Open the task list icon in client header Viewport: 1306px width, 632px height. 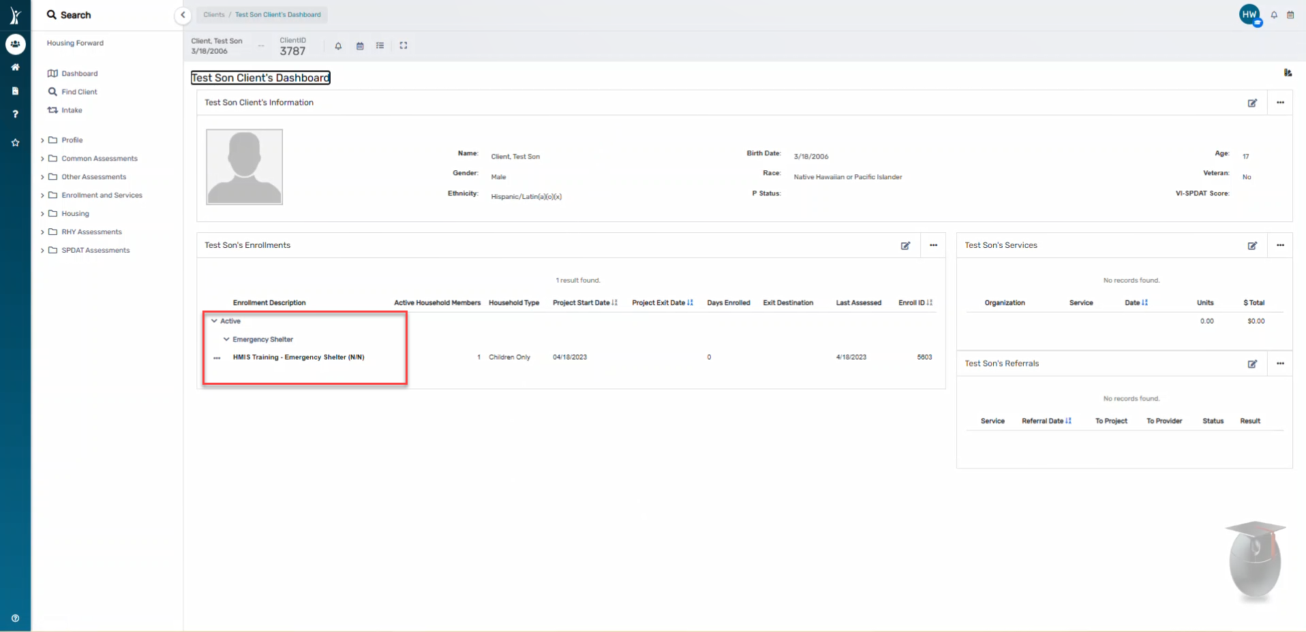tap(380, 46)
